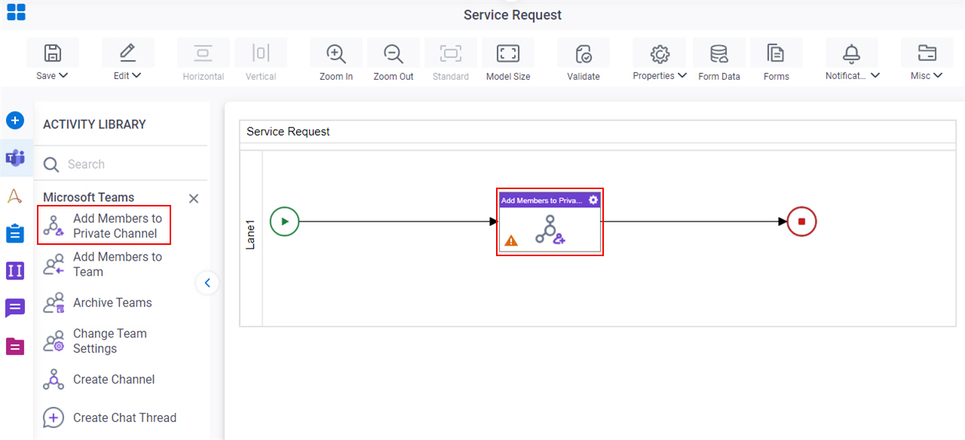Open the purple chat sidebar icon

15,308
